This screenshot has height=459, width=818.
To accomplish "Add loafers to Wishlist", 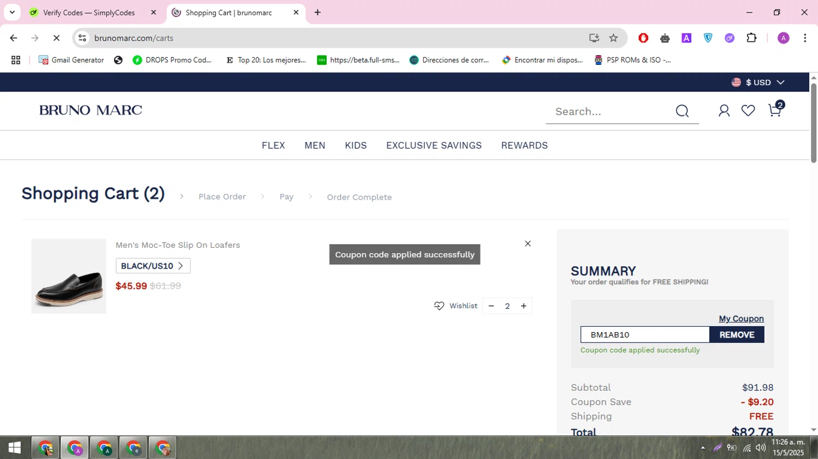I will [455, 306].
